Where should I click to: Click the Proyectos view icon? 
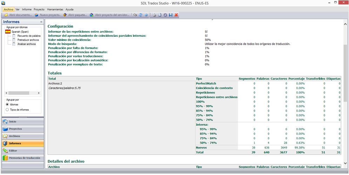point(5,129)
